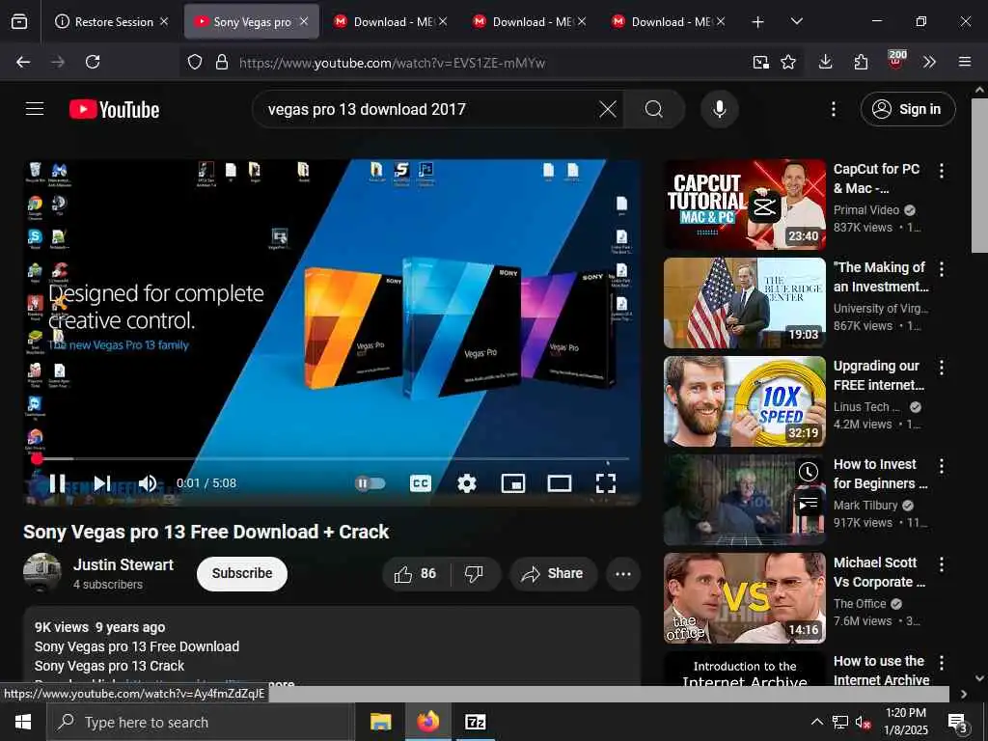Viewport: 988px width, 741px height.
Task: Open CapCut Tutorial video thumbnail
Action: coord(744,205)
